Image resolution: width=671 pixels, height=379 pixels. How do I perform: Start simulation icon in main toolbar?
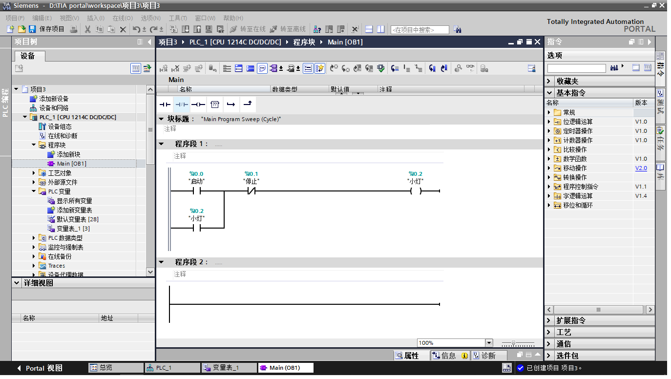209,29
